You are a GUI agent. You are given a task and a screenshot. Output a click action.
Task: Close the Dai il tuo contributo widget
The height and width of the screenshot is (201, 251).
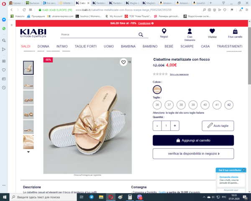point(244,170)
